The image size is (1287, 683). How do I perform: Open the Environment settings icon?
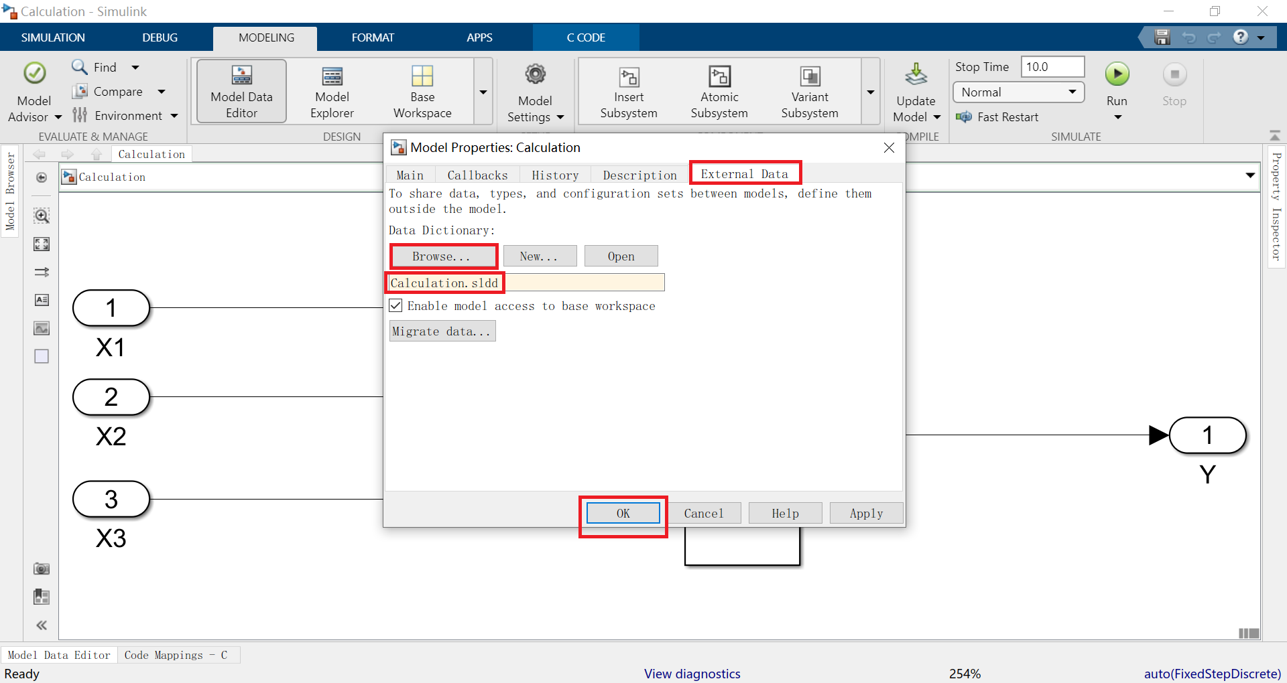click(x=80, y=115)
